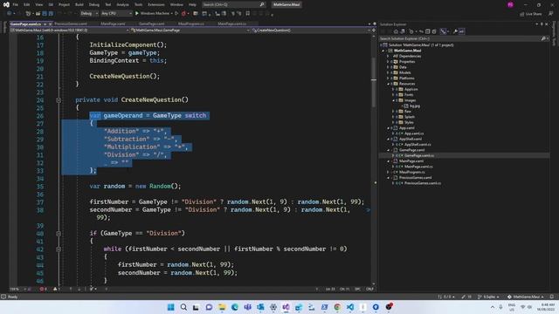Viewport: 559px width, 314px height.
Task: Click taskbar Search icon
Action: (x=183, y=307)
